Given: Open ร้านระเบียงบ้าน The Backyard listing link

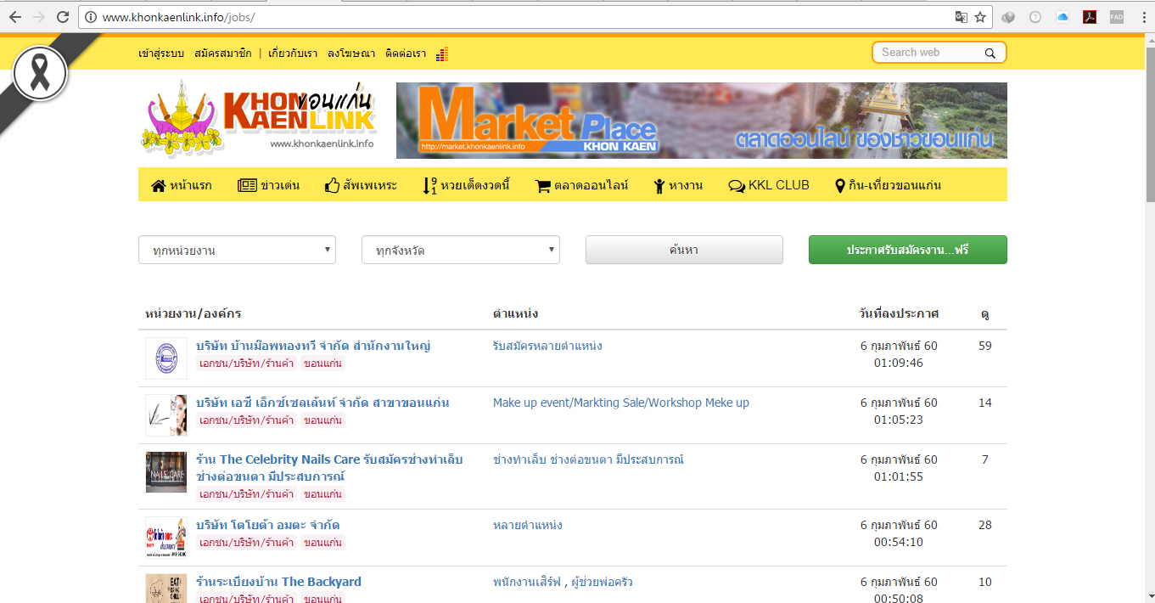Looking at the screenshot, I should [278, 582].
